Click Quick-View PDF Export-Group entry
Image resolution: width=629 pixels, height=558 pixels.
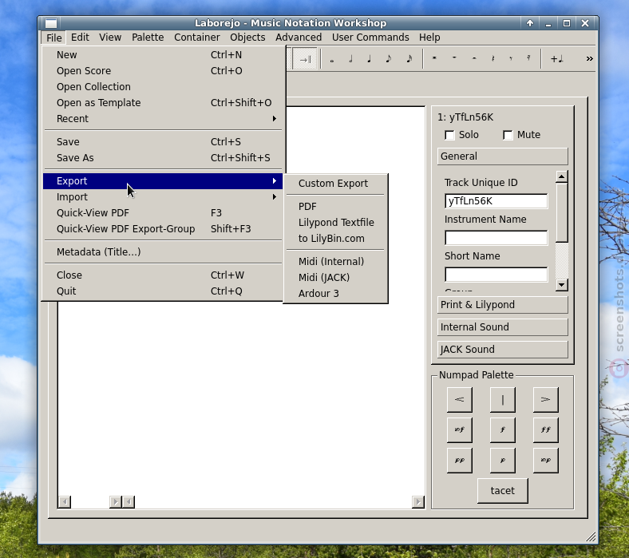[x=163, y=229]
